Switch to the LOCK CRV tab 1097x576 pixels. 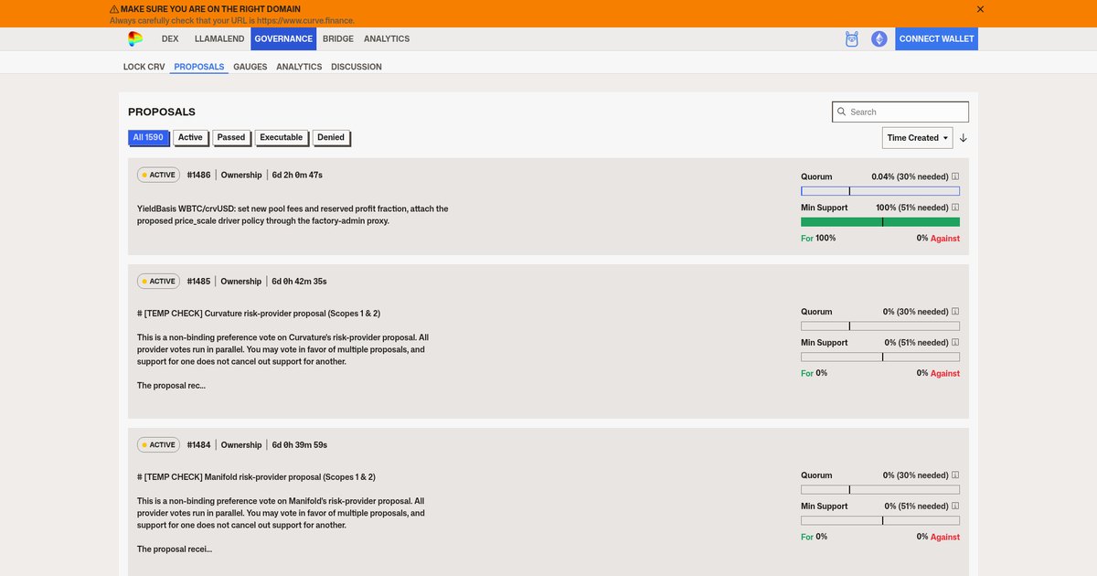pyautogui.click(x=144, y=67)
